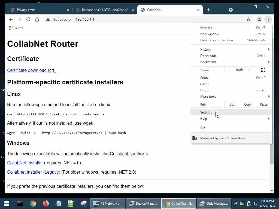279x209 pixels.
Task: Select Print... from the menu
Action: [x=231, y=78]
